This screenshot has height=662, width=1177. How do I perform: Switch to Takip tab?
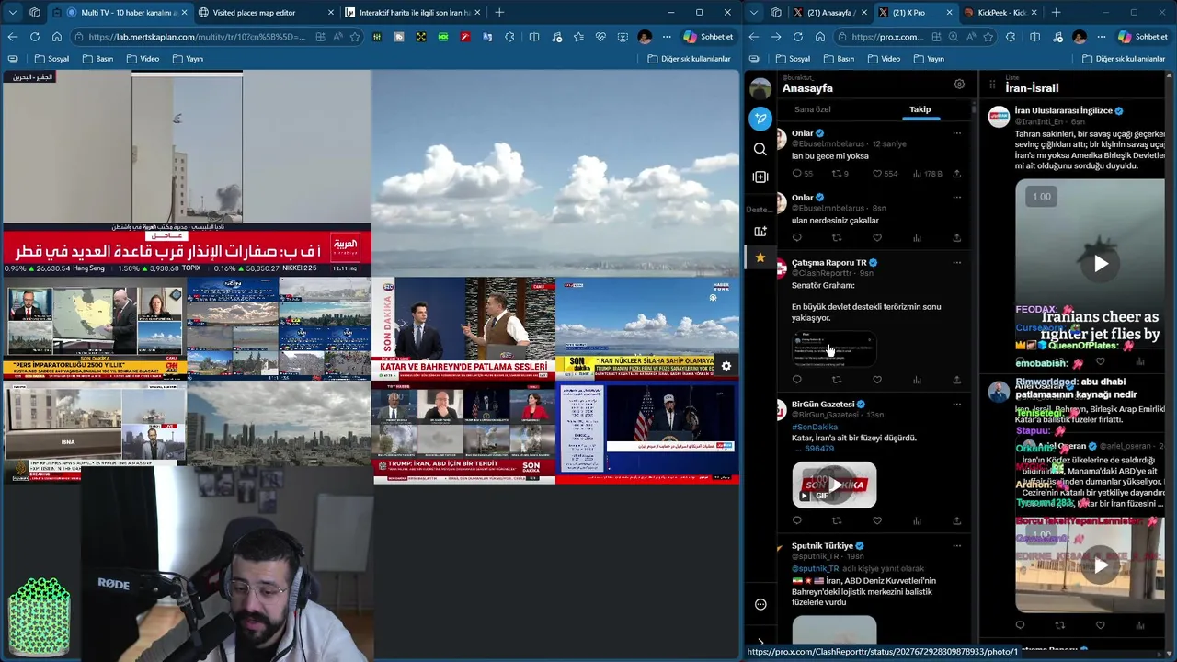tap(920, 109)
